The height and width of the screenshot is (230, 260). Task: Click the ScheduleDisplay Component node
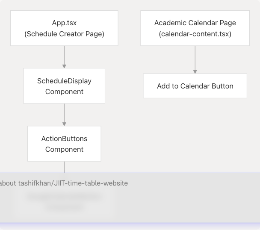(64, 86)
